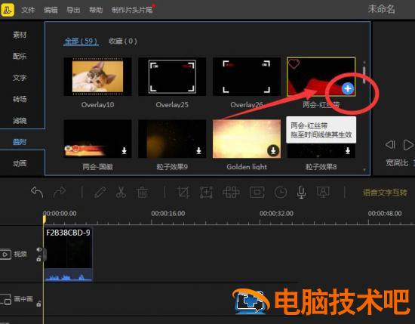Open the 宽高比 aspect ratio setting

point(397,162)
